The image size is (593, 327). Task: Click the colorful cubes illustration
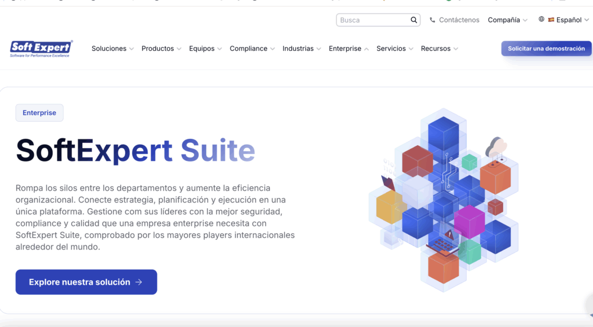[x=444, y=200]
